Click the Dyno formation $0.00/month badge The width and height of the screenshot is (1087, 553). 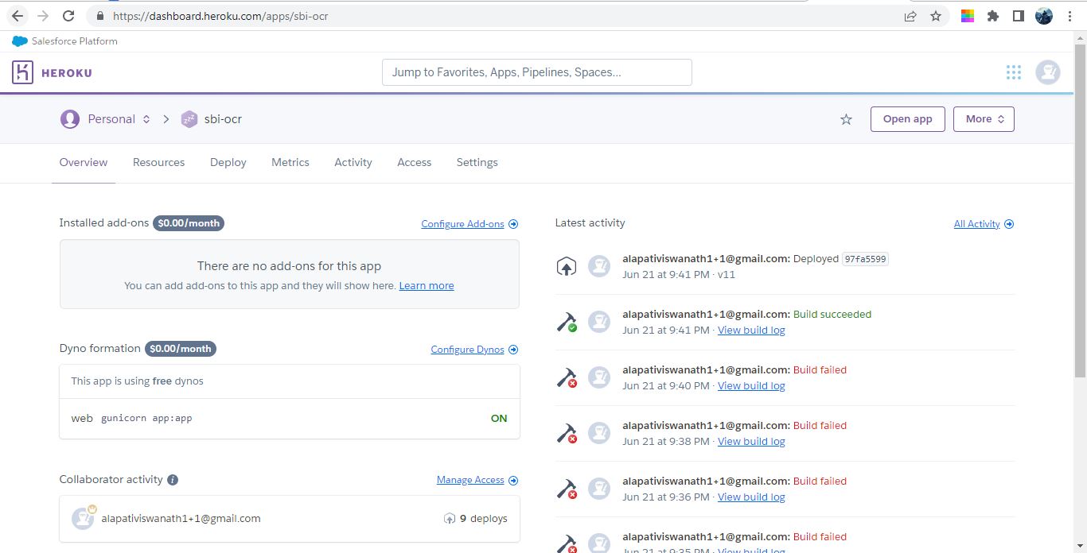(x=181, y=349)
